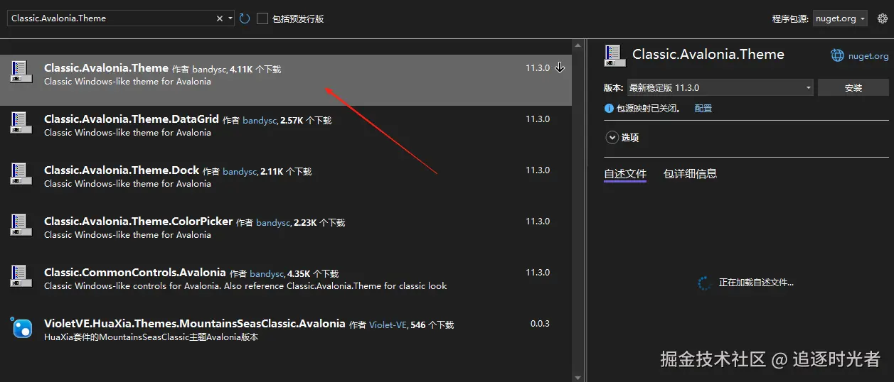Click the package icon in details panel header
Image resolution: width=894 pixels, height=382 pixels.
point(614,55)
